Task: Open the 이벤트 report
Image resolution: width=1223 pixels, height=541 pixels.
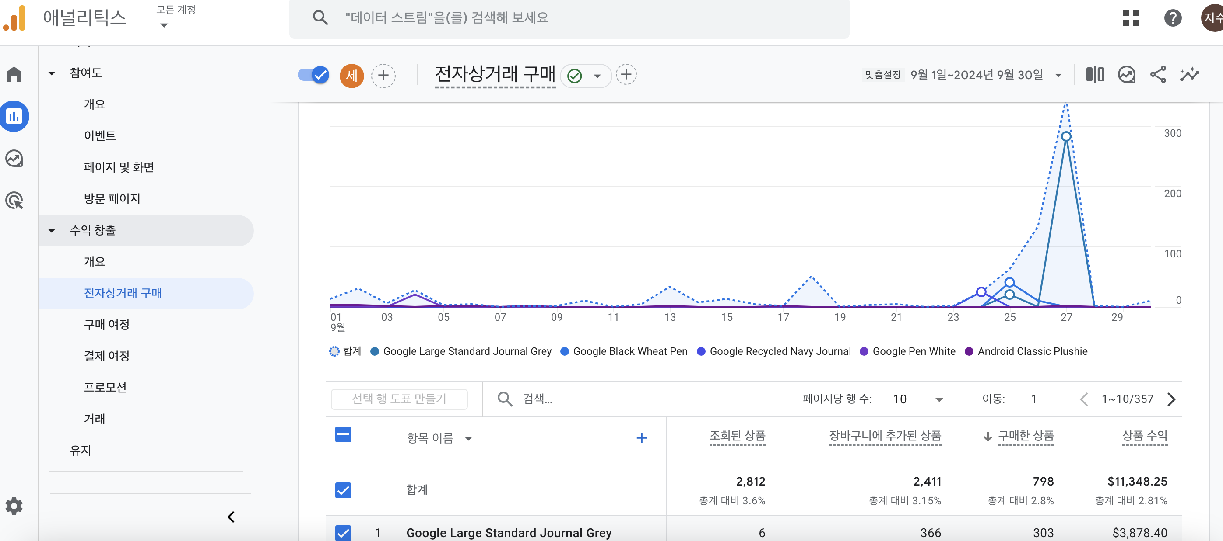Action: coord(100,135)
